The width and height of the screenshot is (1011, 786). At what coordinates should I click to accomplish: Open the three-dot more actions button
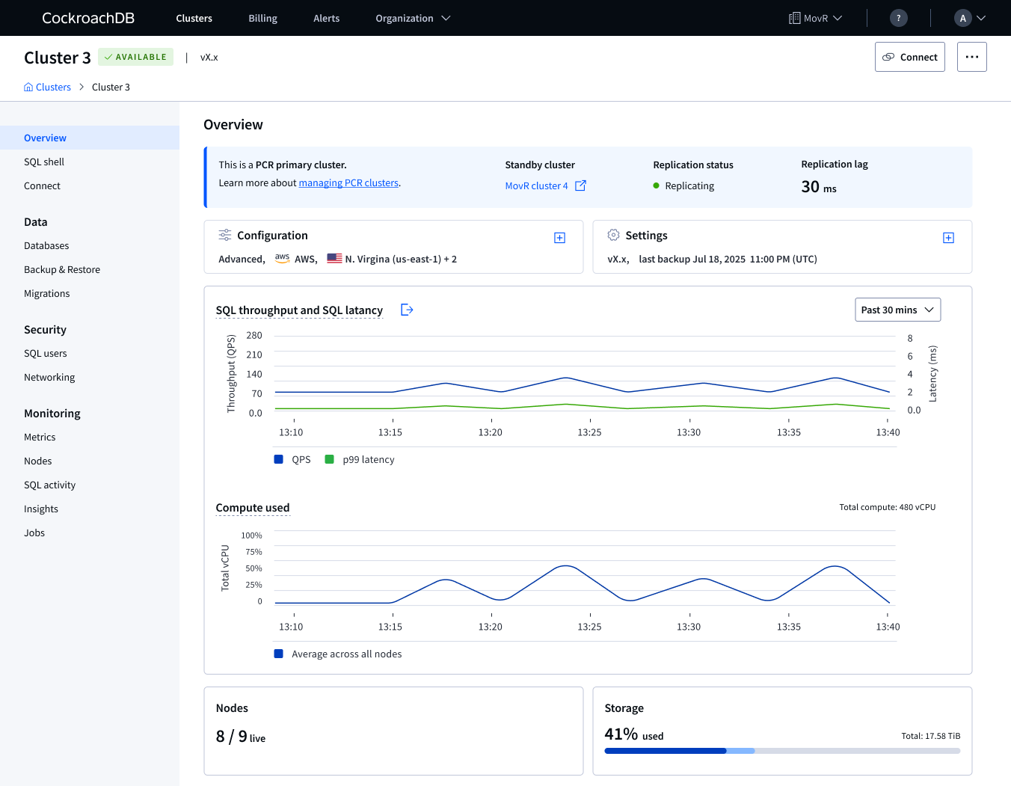[972, 57]
